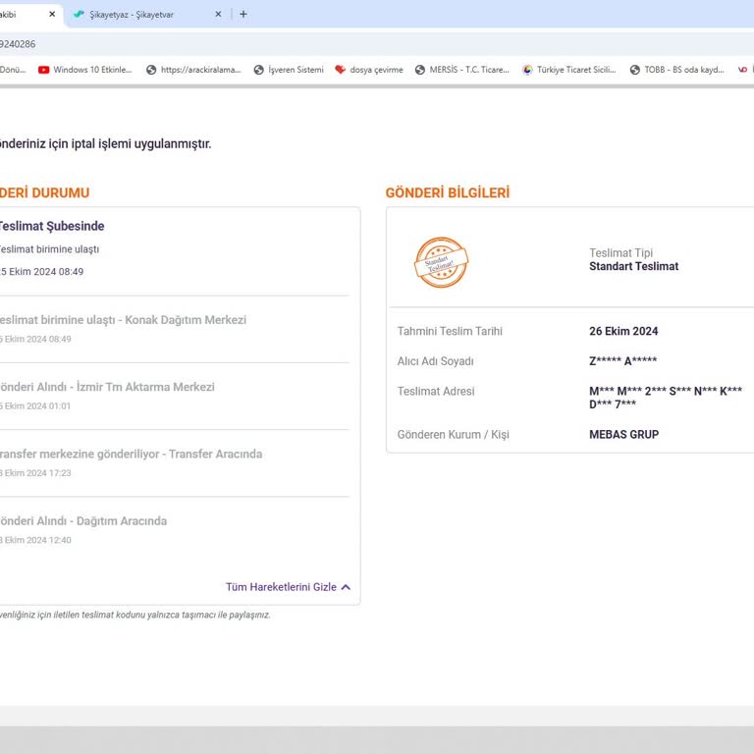Select the 'GÖNDERİ BİLGİLERİ' heading
Screen dimensions: 754x754
tap(448, 192)
